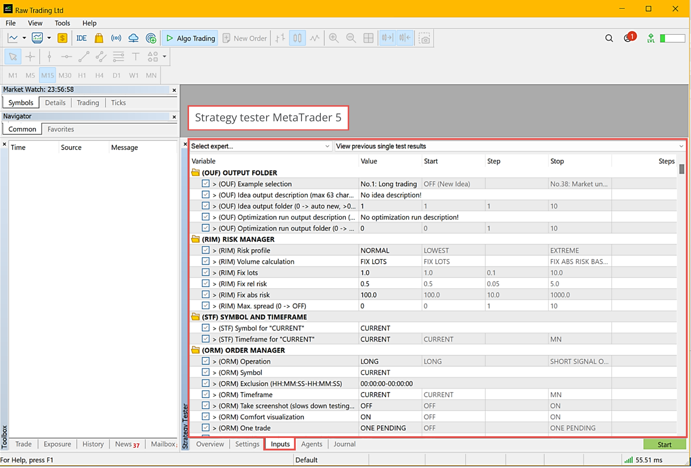Screen dimensions: 691x468
Task: Select the H1 timeframe button
Action: (82, 75)
